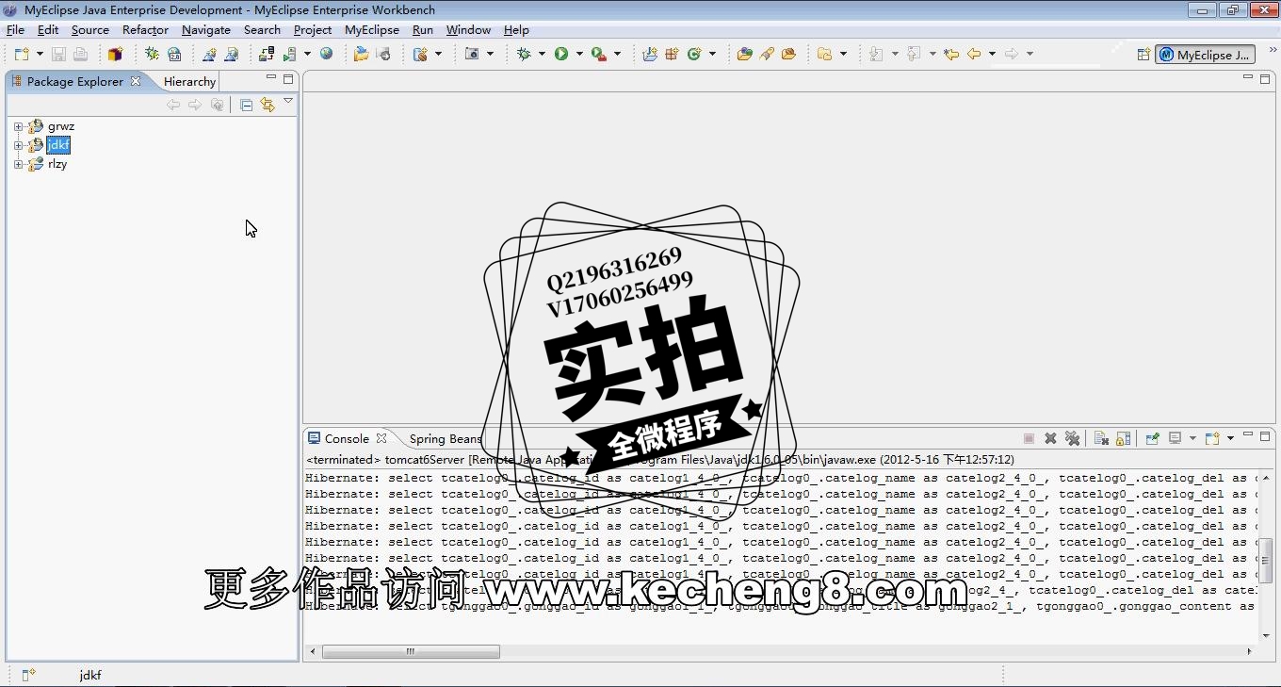Click the purple cube new project icon
Screen dimensions: 1281x687
115,55
